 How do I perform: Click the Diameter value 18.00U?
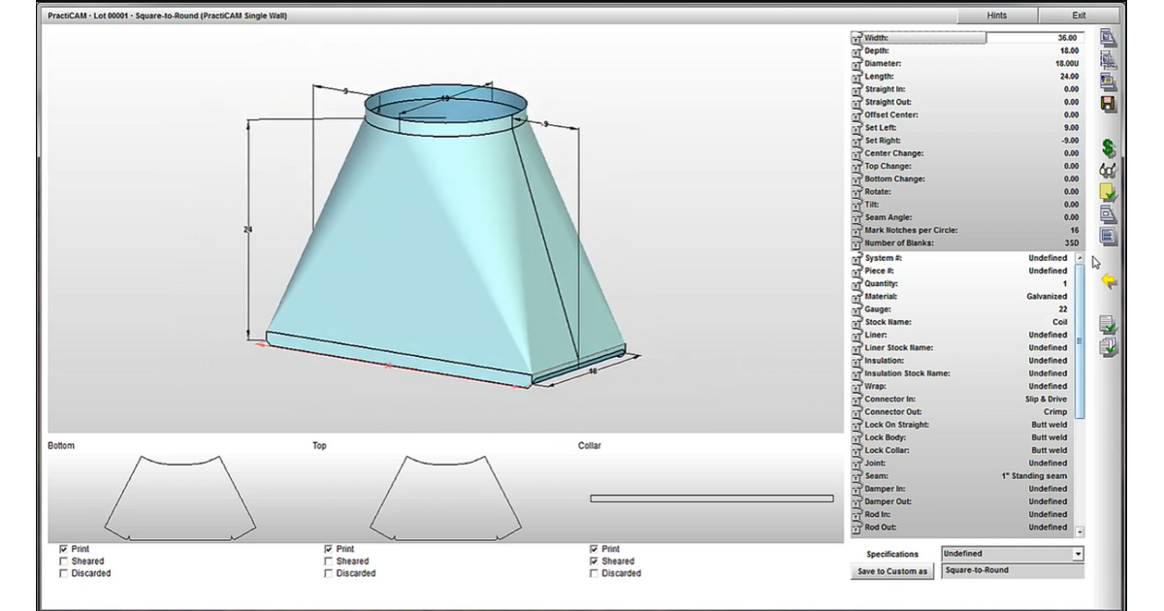tap(1066, 63)
